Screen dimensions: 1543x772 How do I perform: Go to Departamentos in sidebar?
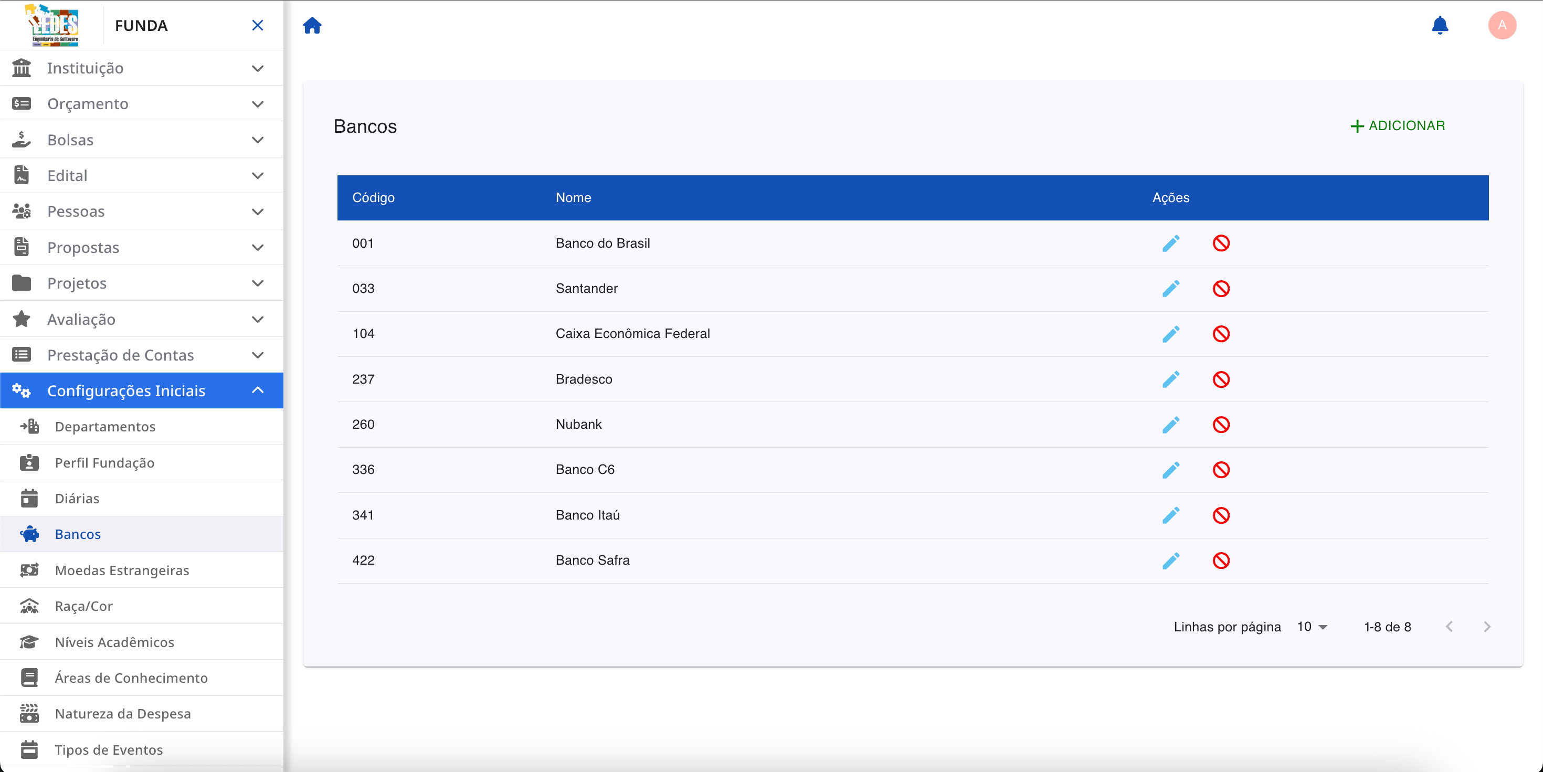(x=105, y=427)
